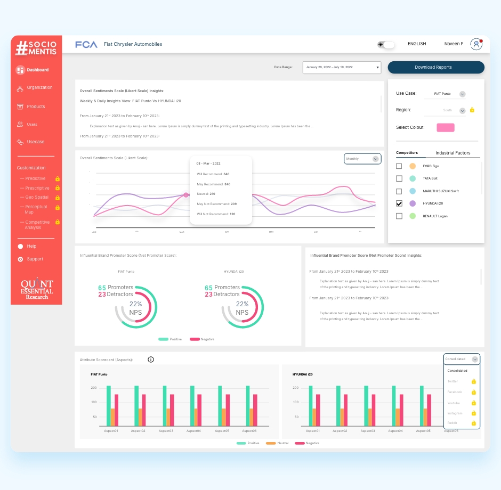
Task: Open the user profile avatar icon
Action: coord(476,44)
